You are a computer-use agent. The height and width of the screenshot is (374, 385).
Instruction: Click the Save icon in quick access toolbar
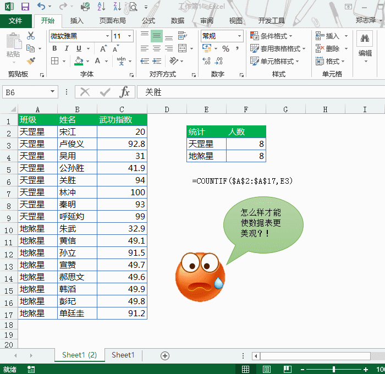(x=25, y=7)
